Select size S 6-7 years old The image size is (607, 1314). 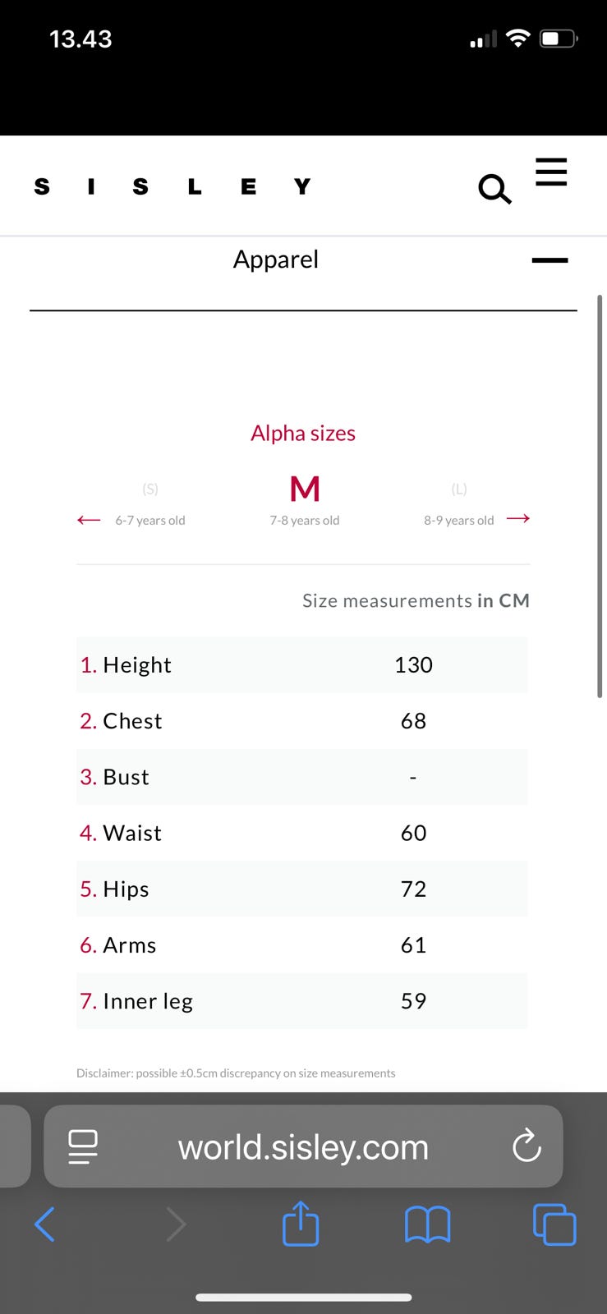click(150, 503)
